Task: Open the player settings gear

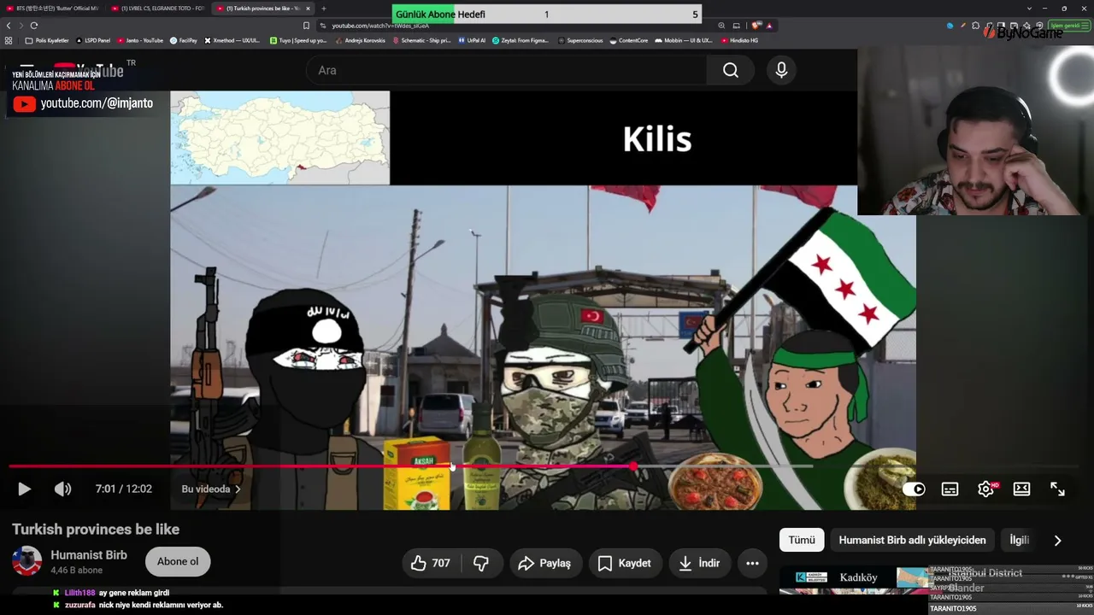Action: [985, 489]
